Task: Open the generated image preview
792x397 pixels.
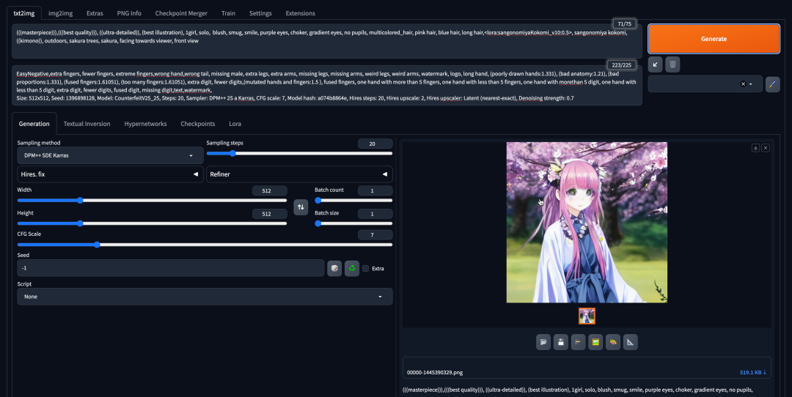Action: [x=587, y=223]
